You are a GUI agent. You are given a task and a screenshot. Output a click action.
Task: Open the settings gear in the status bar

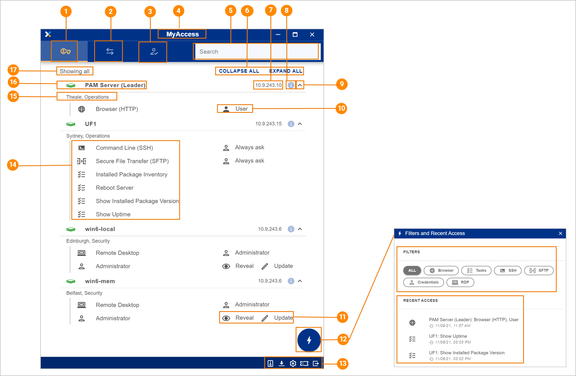[x=293, y=363]
